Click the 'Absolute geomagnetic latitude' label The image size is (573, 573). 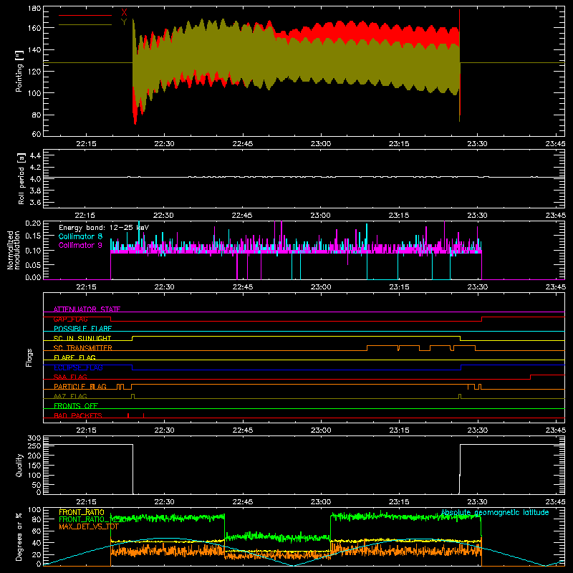tap(495, 512)
